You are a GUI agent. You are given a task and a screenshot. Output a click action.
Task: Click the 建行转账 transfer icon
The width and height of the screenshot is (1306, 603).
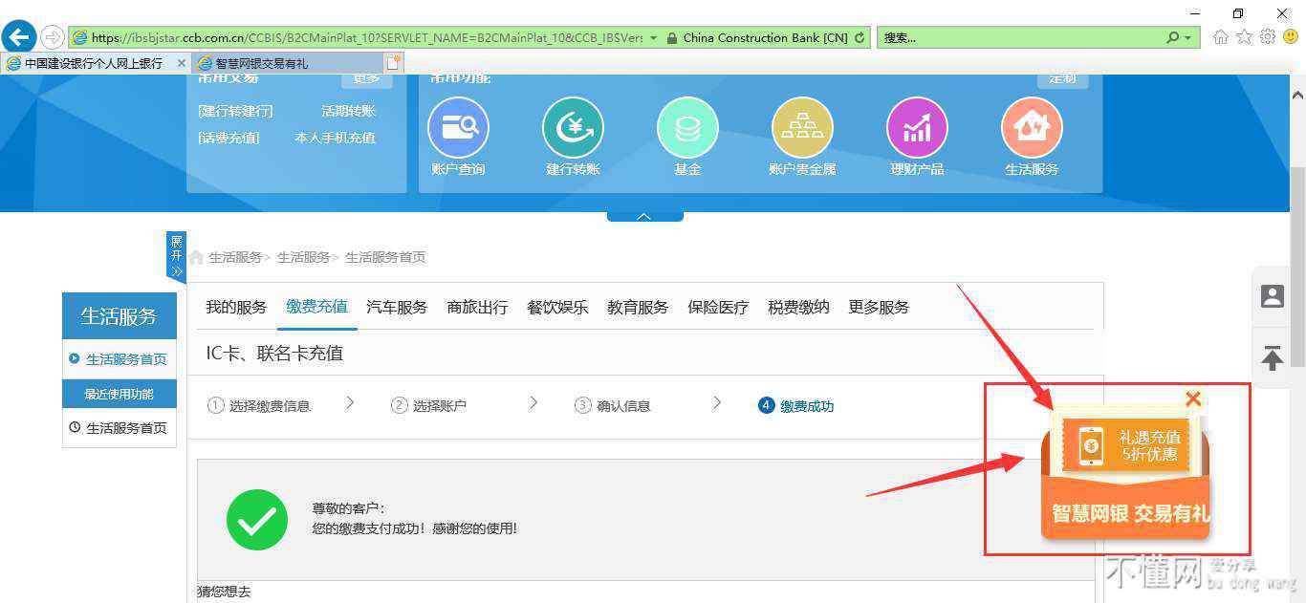point(573,128)
